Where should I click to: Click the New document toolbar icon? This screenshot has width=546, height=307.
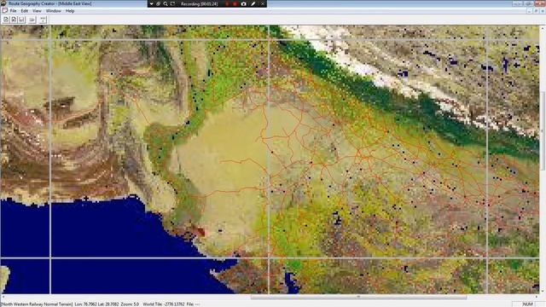point(6,20)
